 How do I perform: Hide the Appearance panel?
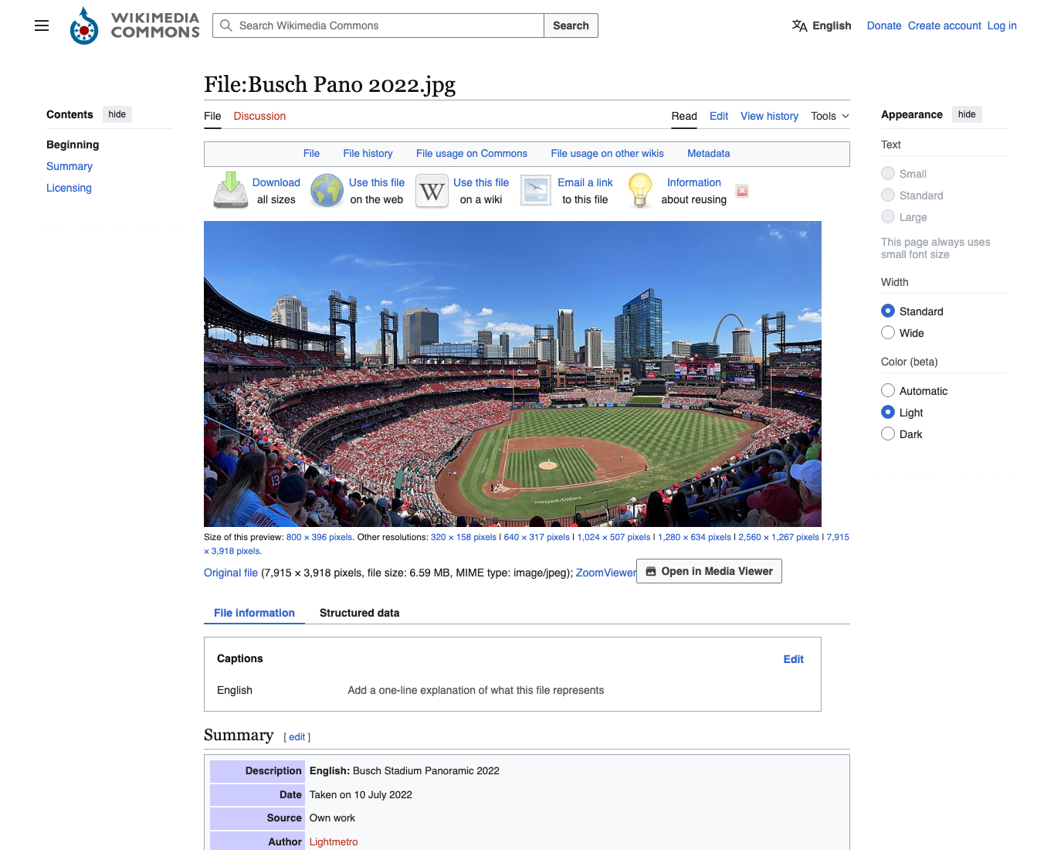(967, 114)
